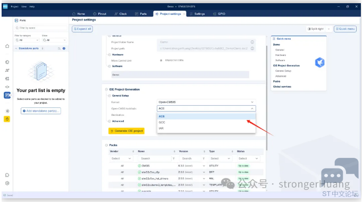The height and width of the screenshot is (202, 363).
Task: Click the Expand all button
Action: click(82, 29)
